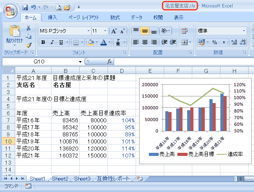Apply font color with A icon

click(x=104, y=43)
